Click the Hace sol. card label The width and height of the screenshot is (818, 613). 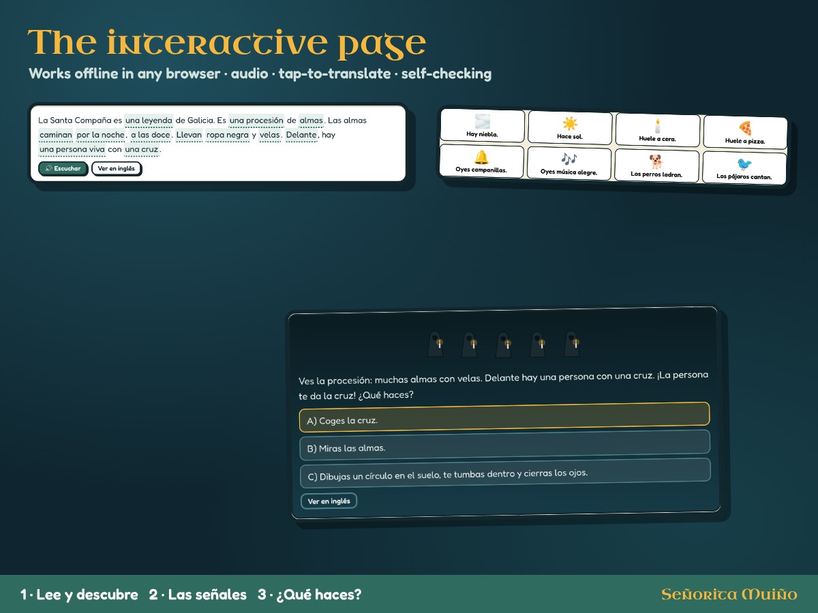click(570, 136)
